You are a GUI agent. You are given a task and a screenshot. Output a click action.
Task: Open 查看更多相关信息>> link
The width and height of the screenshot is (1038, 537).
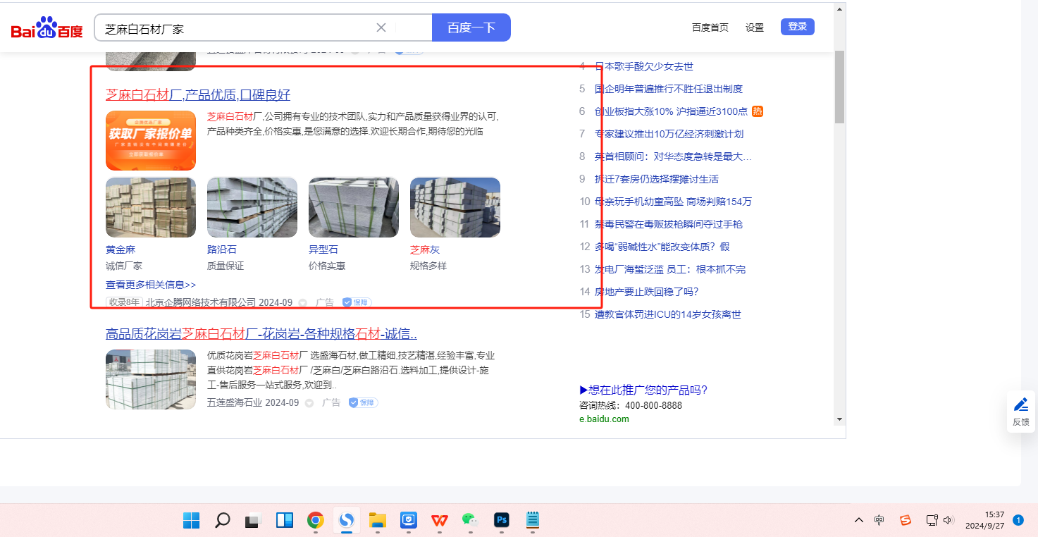point(151,285)
